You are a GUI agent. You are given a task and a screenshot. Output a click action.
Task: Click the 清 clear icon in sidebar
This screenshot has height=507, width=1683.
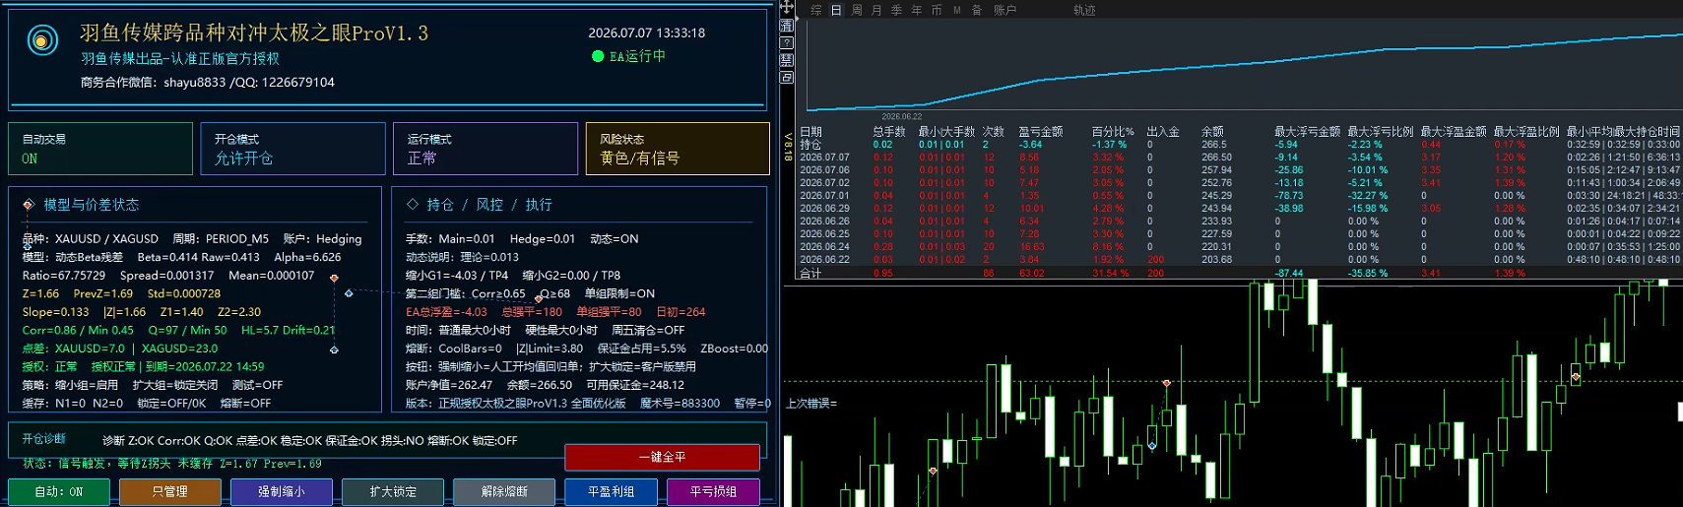pos(787,26)
